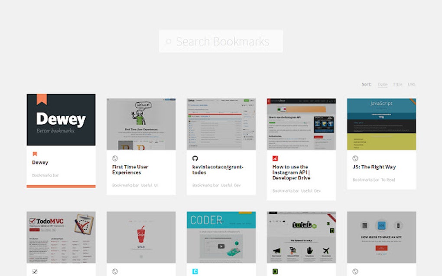Open JS: The Right Way title link
The width and height of the screenshot is (442, 276).
[374, 167]
